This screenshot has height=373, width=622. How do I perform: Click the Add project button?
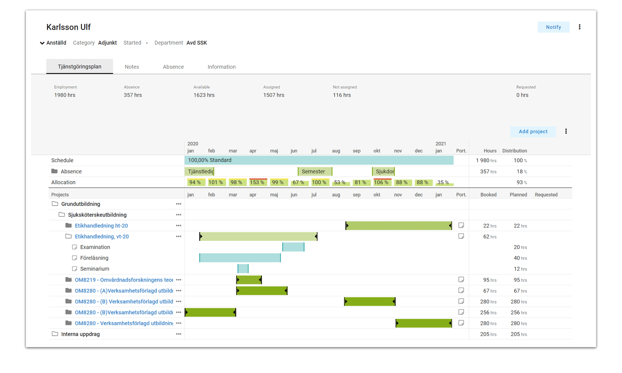[x=533, y=131]
